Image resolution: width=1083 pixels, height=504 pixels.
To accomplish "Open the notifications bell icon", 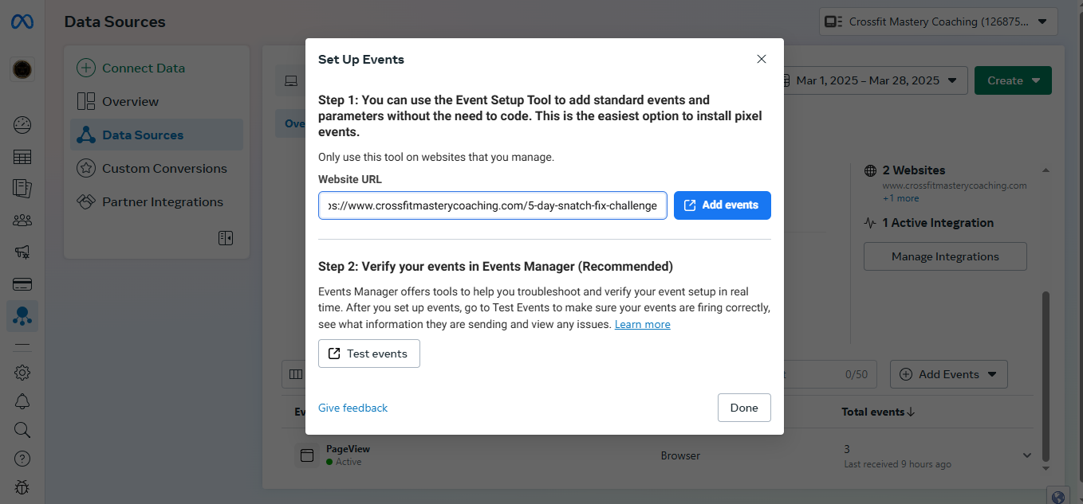I will click(22, 401).
